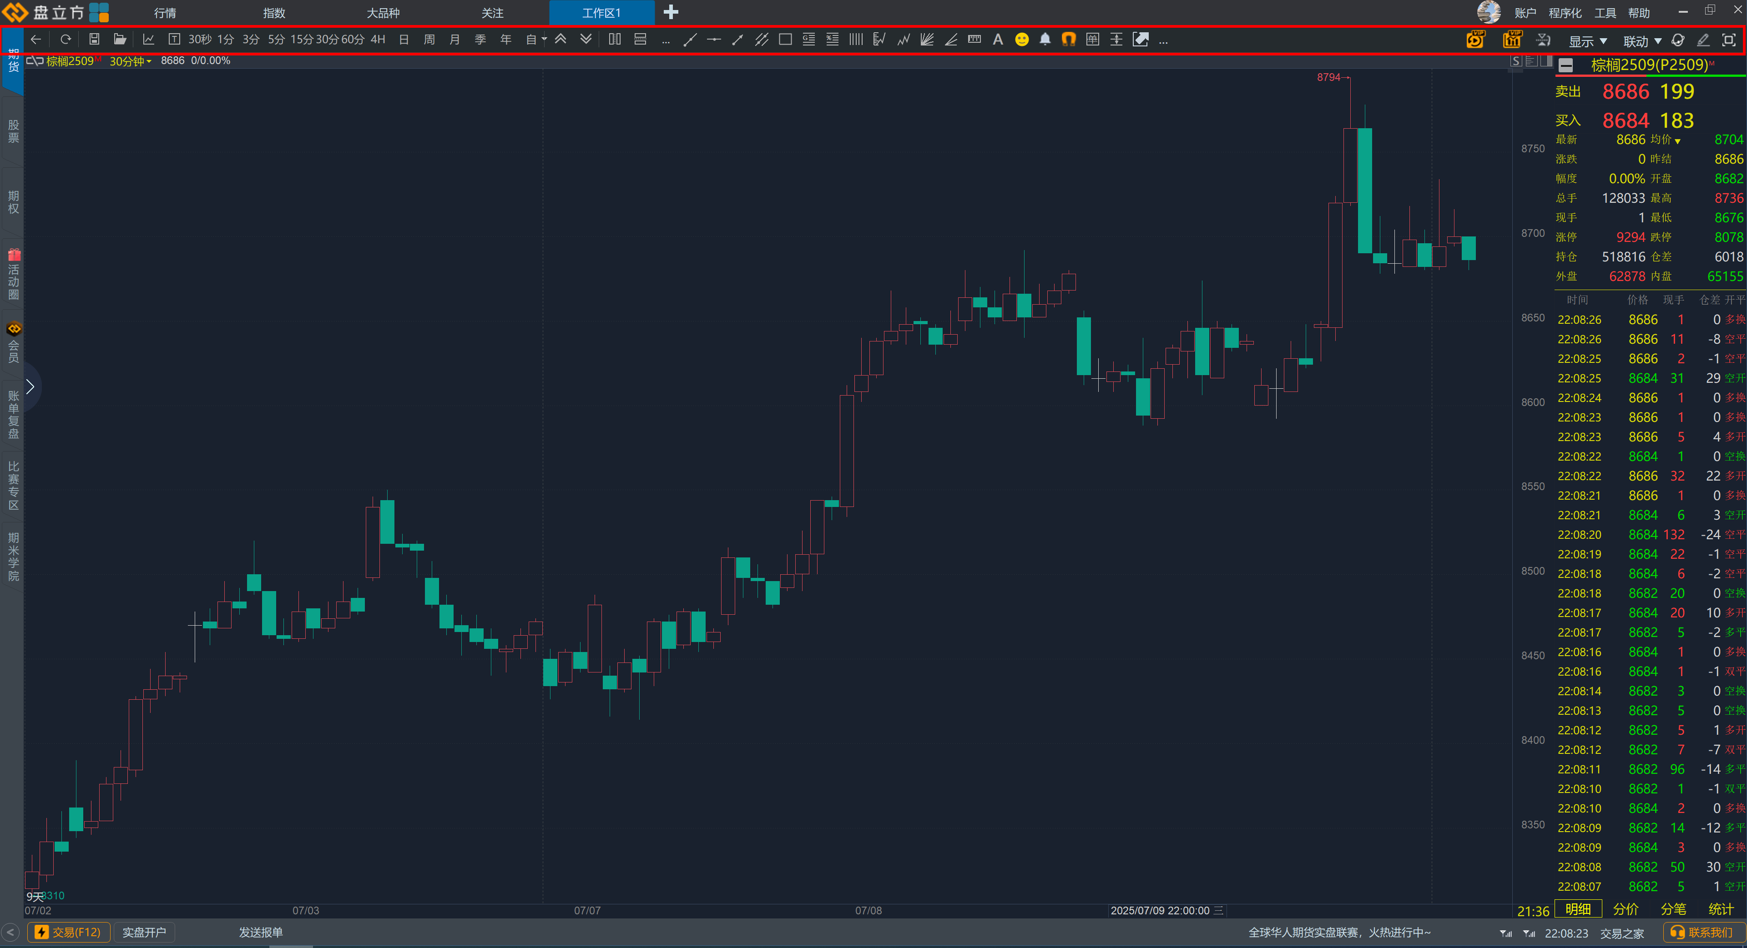This screenshot has width=1747, height=948.
Task: Open the emoji sticker tool
Action: pos(1022,40)
